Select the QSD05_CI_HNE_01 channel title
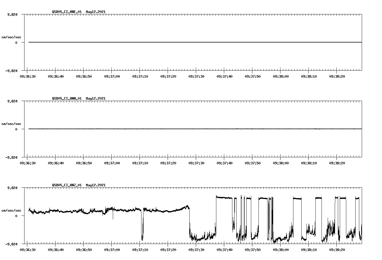Viewport: 382px width, 260px height. [x=66, y=12]
